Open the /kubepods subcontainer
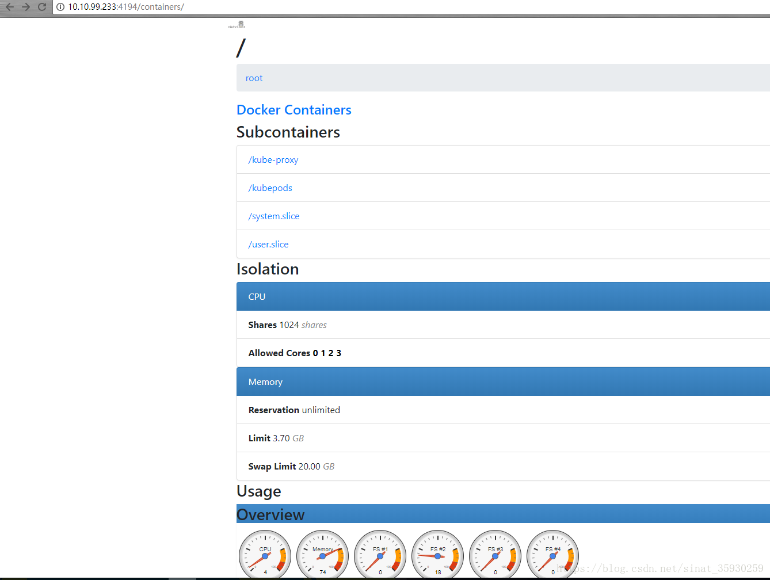The width and height of the screenshot is (770, 580). 270,188
